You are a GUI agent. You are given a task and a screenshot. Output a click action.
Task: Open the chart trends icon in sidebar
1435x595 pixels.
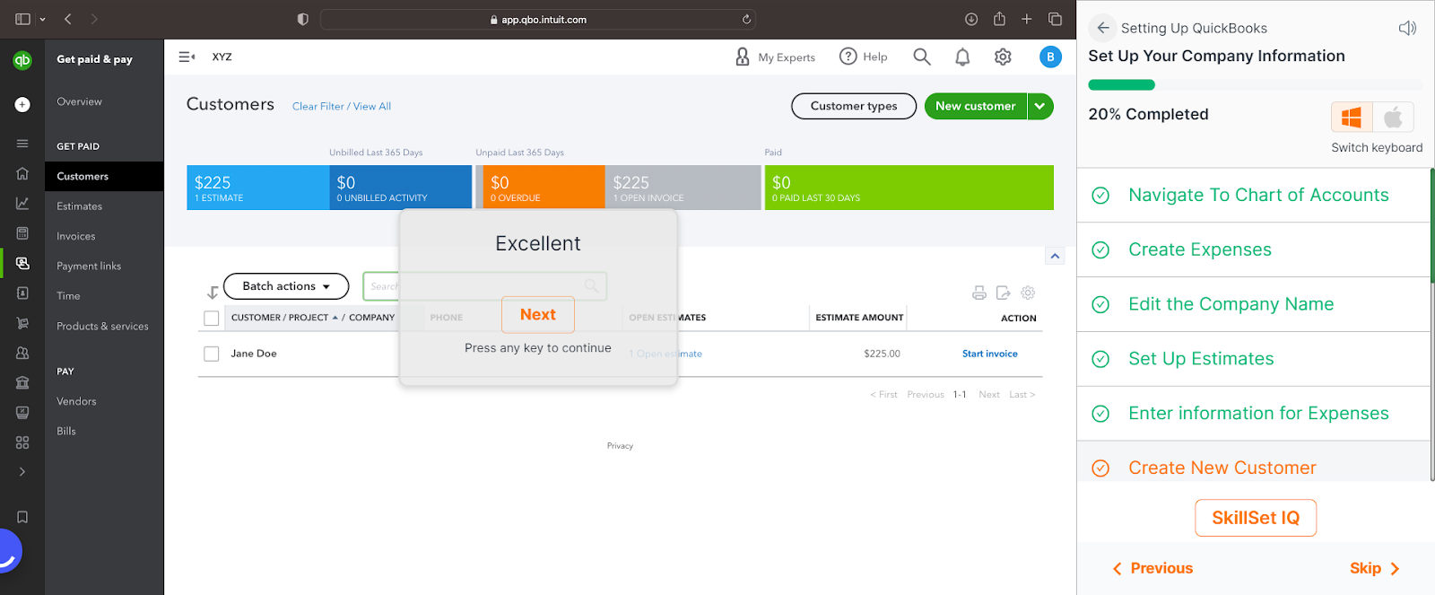pos(22,204)
